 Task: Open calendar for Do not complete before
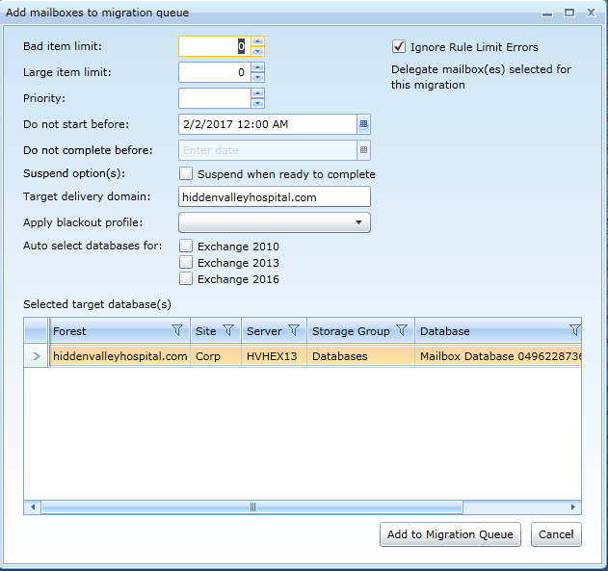pos(363,150)
